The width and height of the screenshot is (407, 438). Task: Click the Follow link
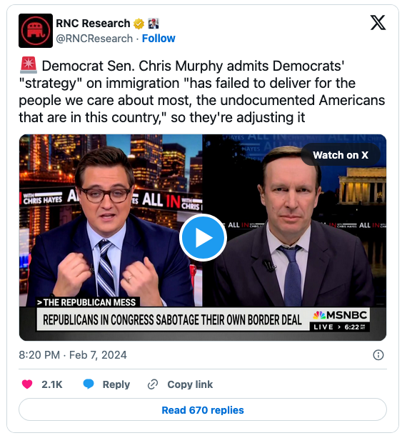point(159,39)
